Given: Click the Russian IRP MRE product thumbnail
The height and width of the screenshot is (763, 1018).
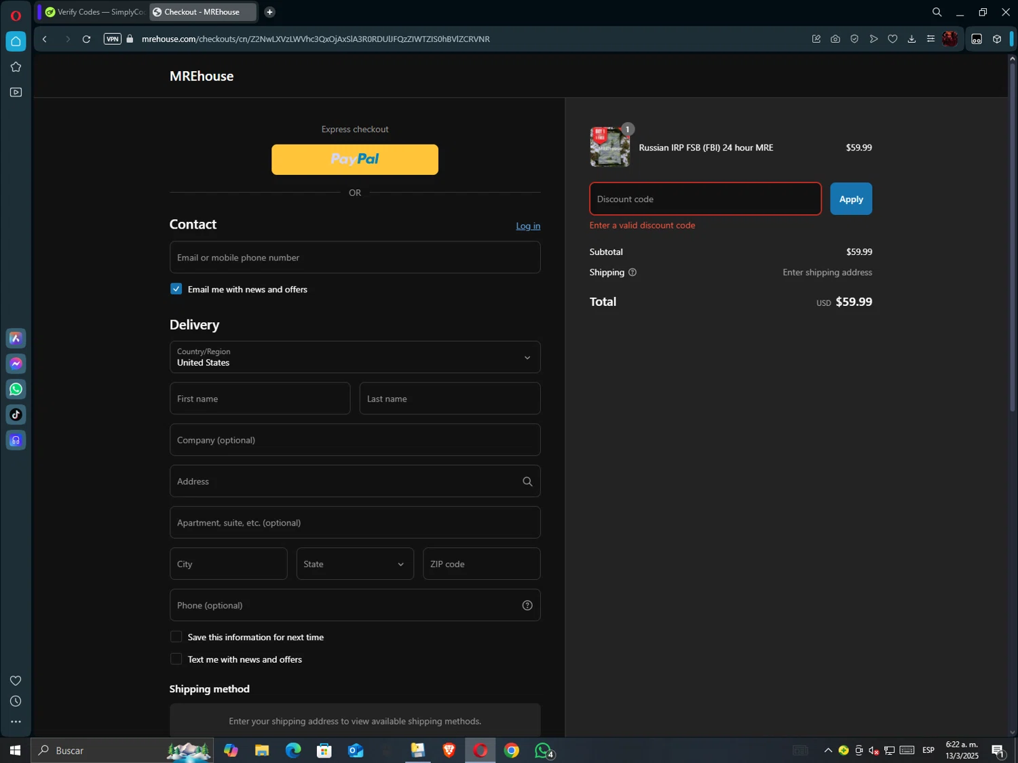Looking at the screenshot, I should (609, 147).
